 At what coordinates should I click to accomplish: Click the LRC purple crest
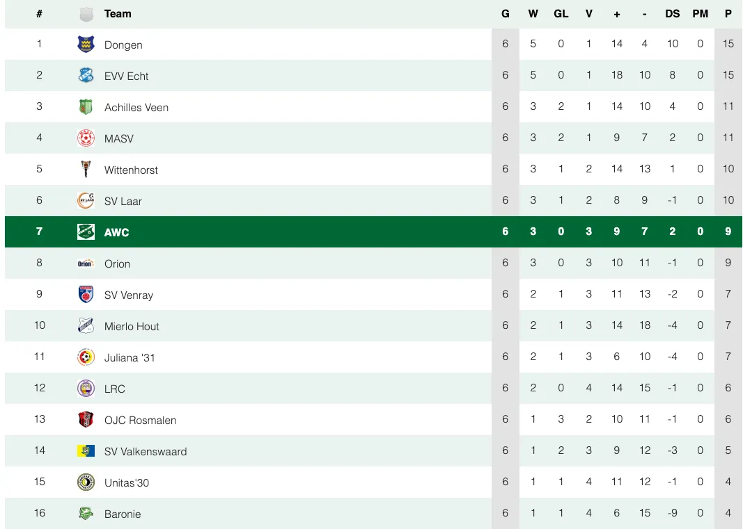coord(86,388)
